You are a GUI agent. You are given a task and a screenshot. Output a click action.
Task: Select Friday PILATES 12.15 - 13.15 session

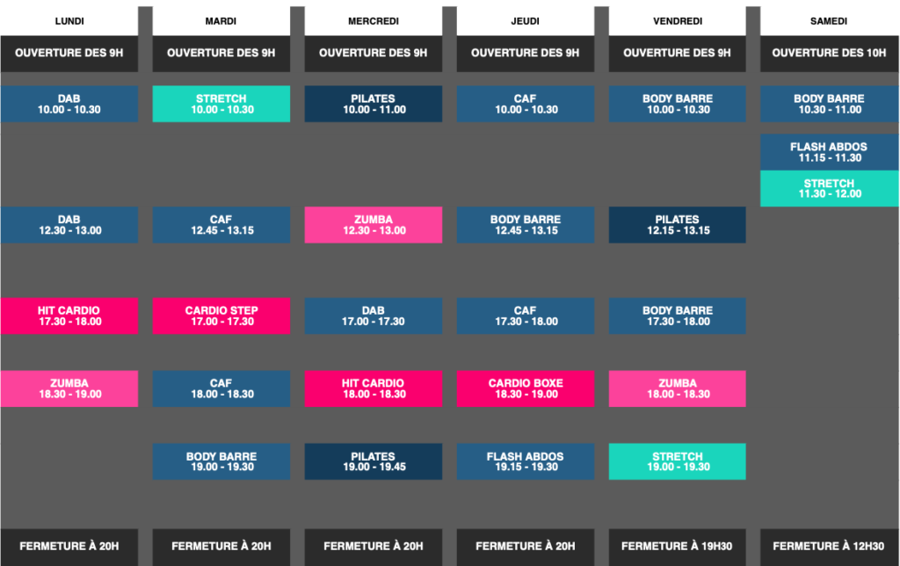point(678,225)
